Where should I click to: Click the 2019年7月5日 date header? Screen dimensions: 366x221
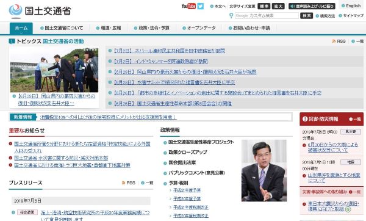tap(81, 201)
